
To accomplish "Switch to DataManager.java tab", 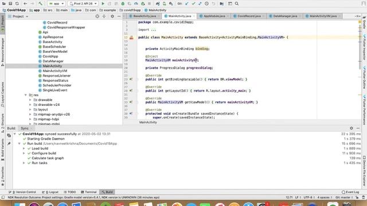I will tap(284, 16).
